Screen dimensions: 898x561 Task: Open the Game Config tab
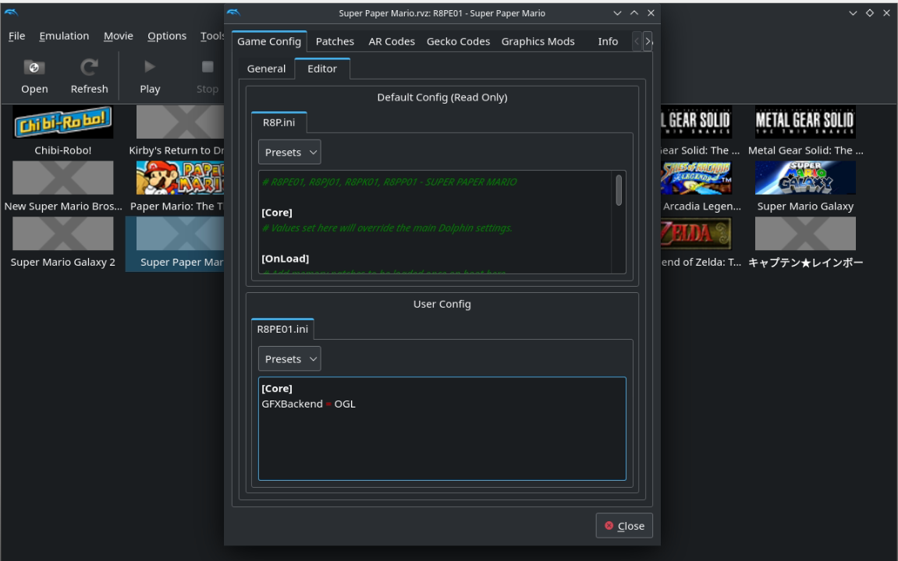click(269, 41)
